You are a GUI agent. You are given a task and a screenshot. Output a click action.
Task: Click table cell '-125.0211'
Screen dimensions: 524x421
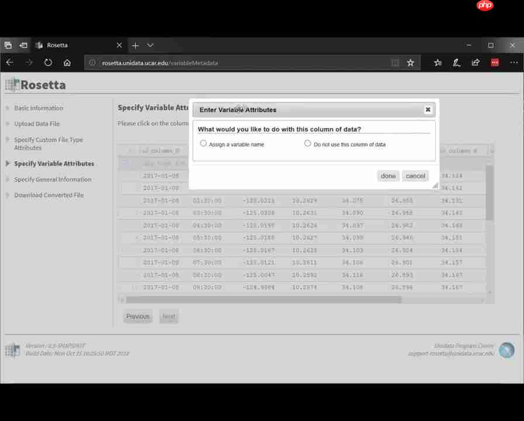coord(258,201)
